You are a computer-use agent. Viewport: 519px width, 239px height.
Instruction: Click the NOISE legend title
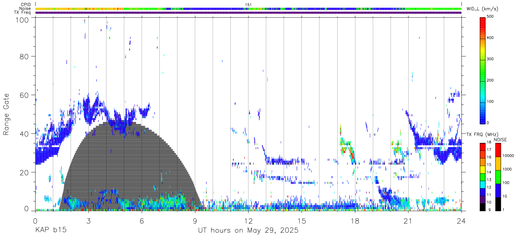tap(500, 140)
